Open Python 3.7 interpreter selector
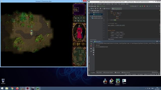161x90 pixels. 150,74
